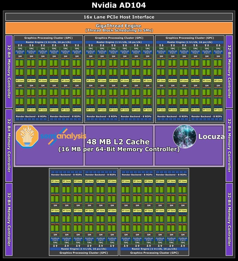Select the Locuza name text
Screen dimensions: 238x261
[x=211, y=137]
